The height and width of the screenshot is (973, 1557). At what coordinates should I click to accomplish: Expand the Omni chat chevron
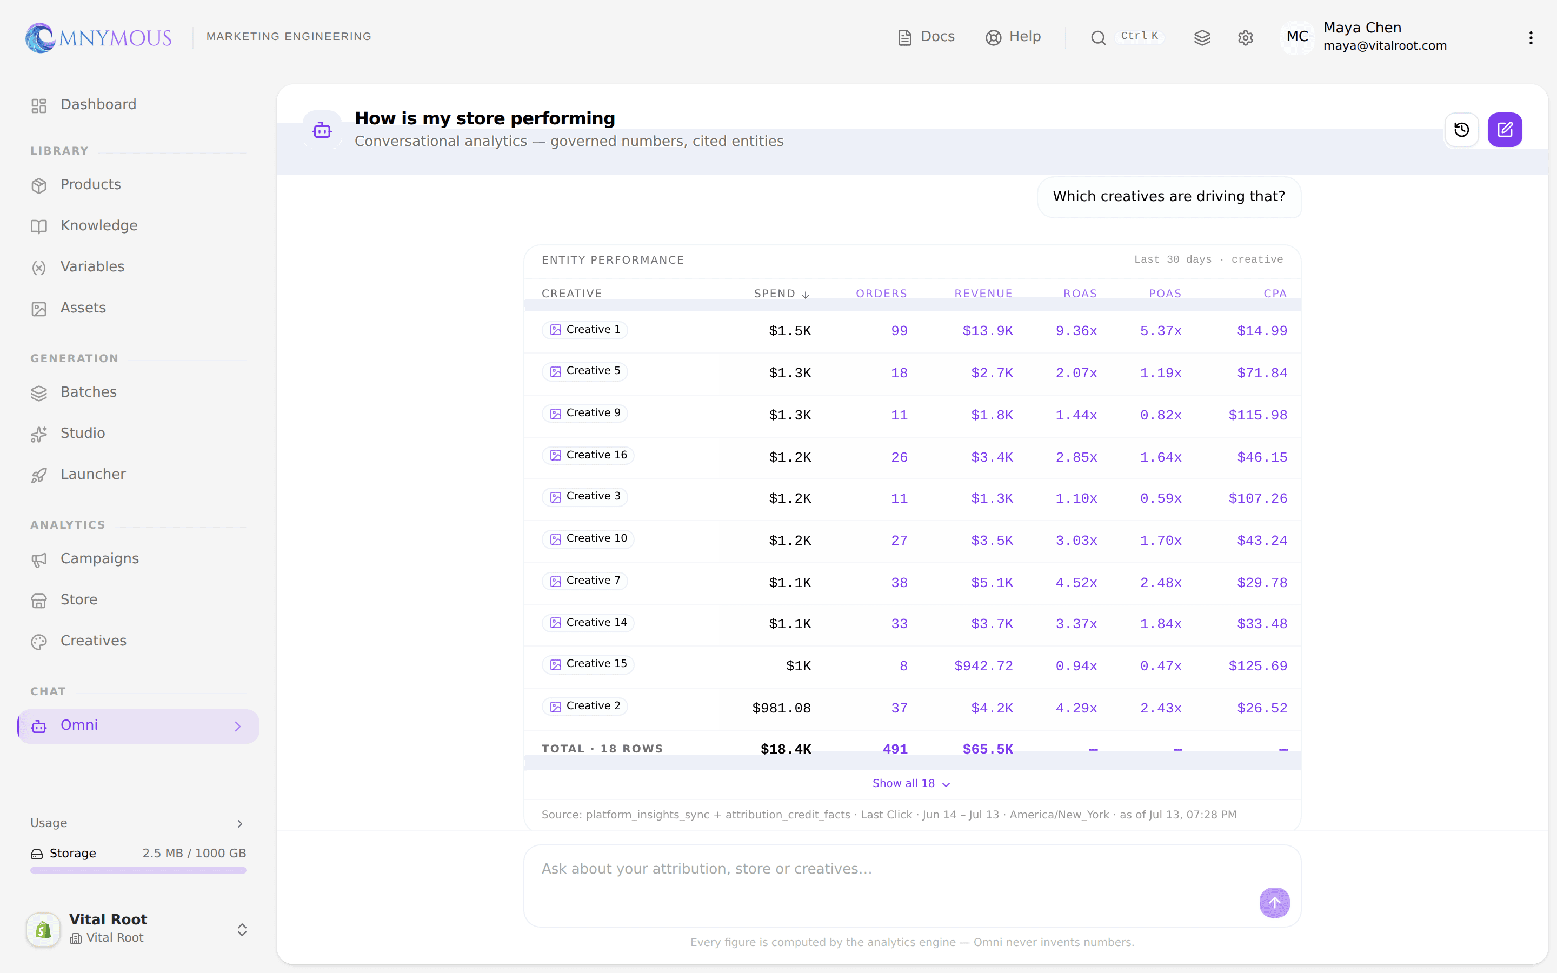(238, 727)
